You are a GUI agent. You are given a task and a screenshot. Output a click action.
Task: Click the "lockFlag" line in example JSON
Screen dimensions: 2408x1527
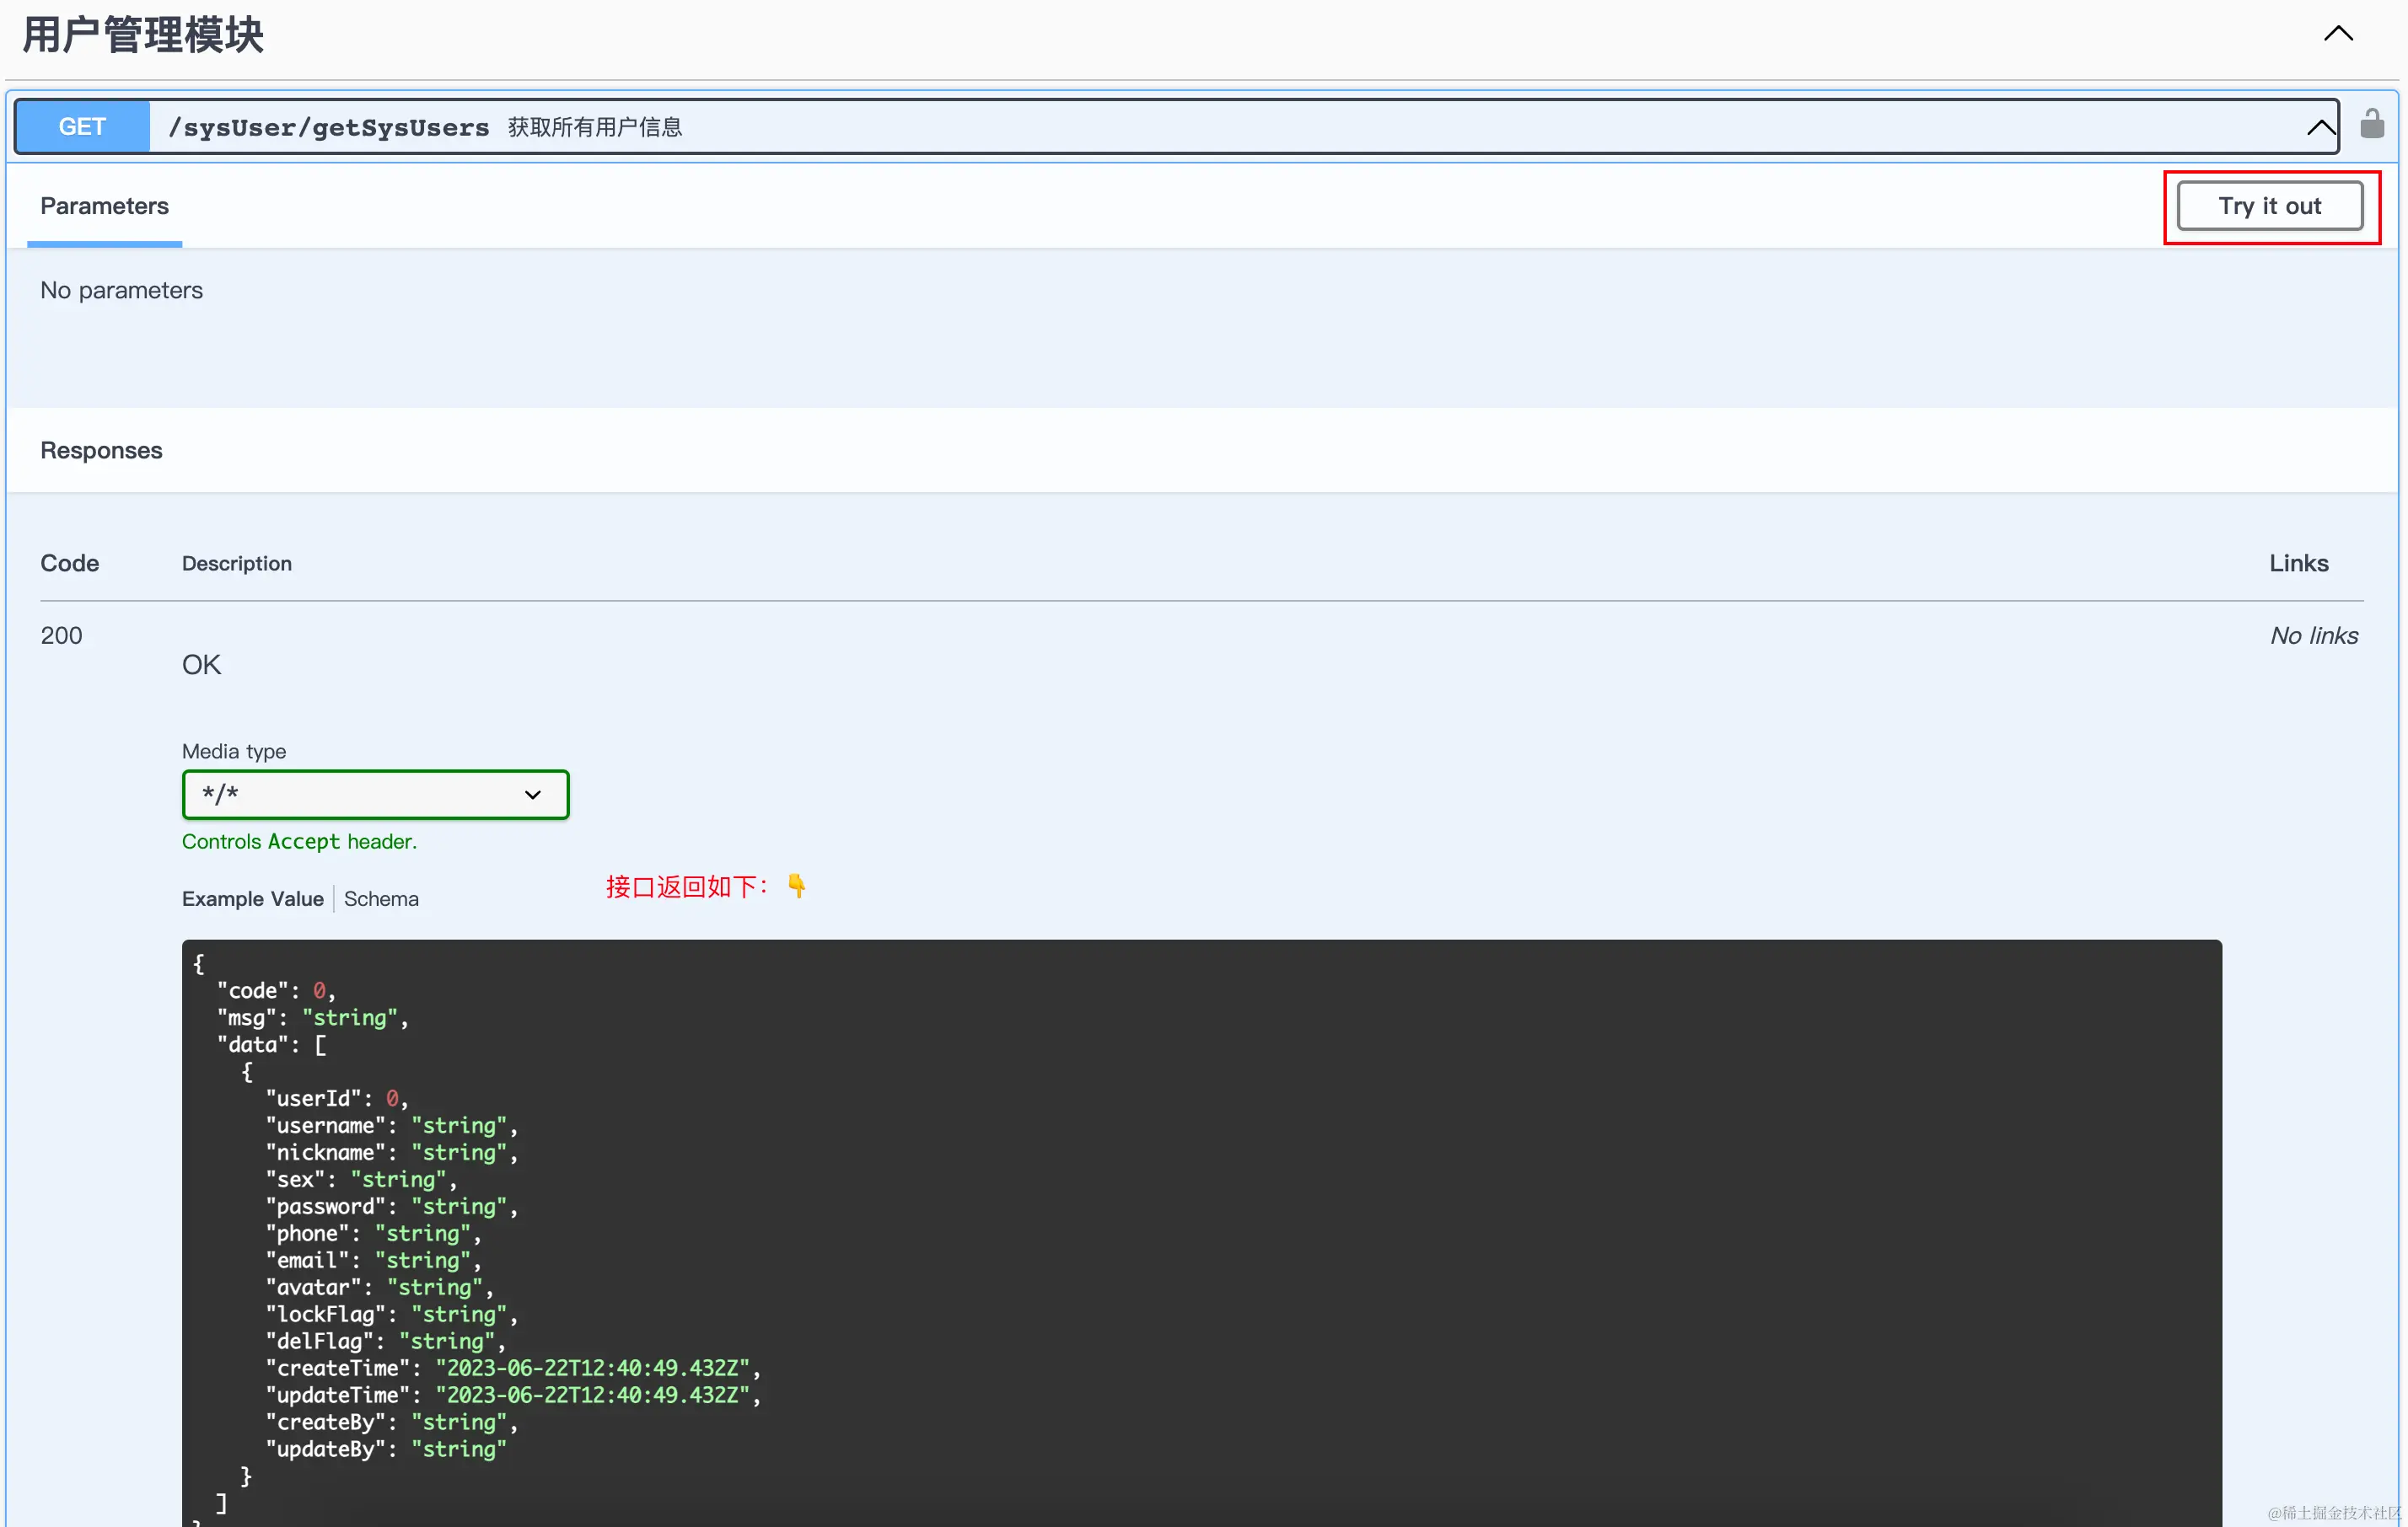coord(392,1314)
